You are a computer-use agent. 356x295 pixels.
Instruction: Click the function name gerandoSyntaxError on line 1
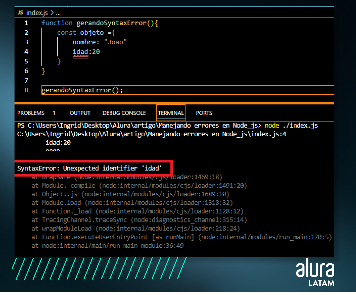coord(112,23)
